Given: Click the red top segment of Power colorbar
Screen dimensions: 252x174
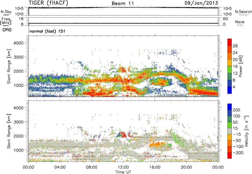Looking at the screenshot, I should pos(230,42).
